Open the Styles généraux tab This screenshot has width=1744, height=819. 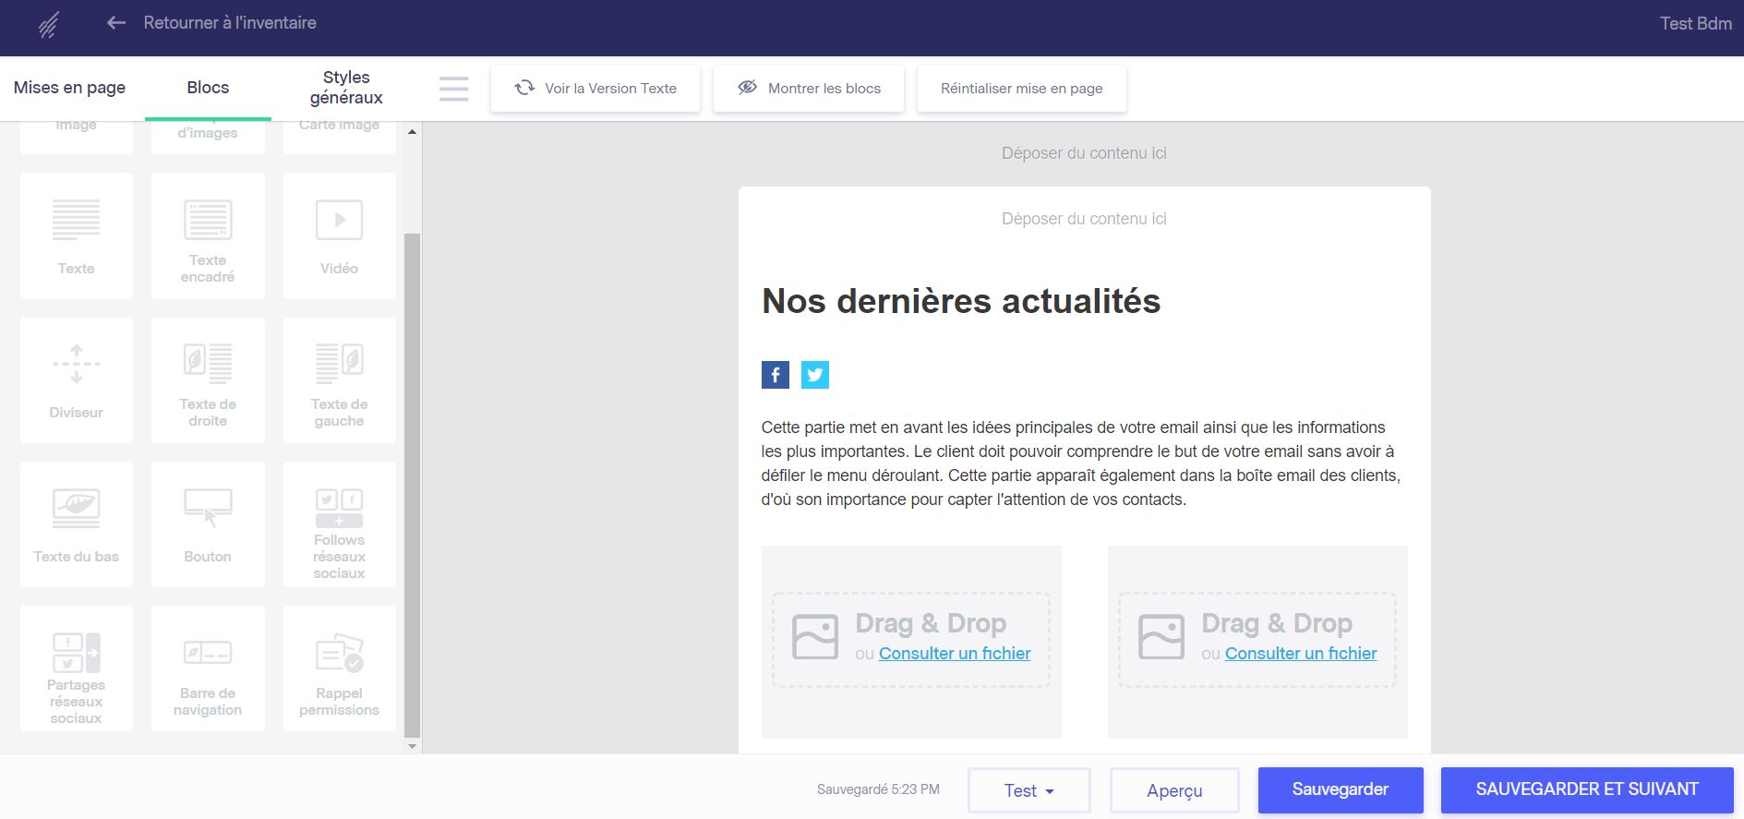coord(346,88)
